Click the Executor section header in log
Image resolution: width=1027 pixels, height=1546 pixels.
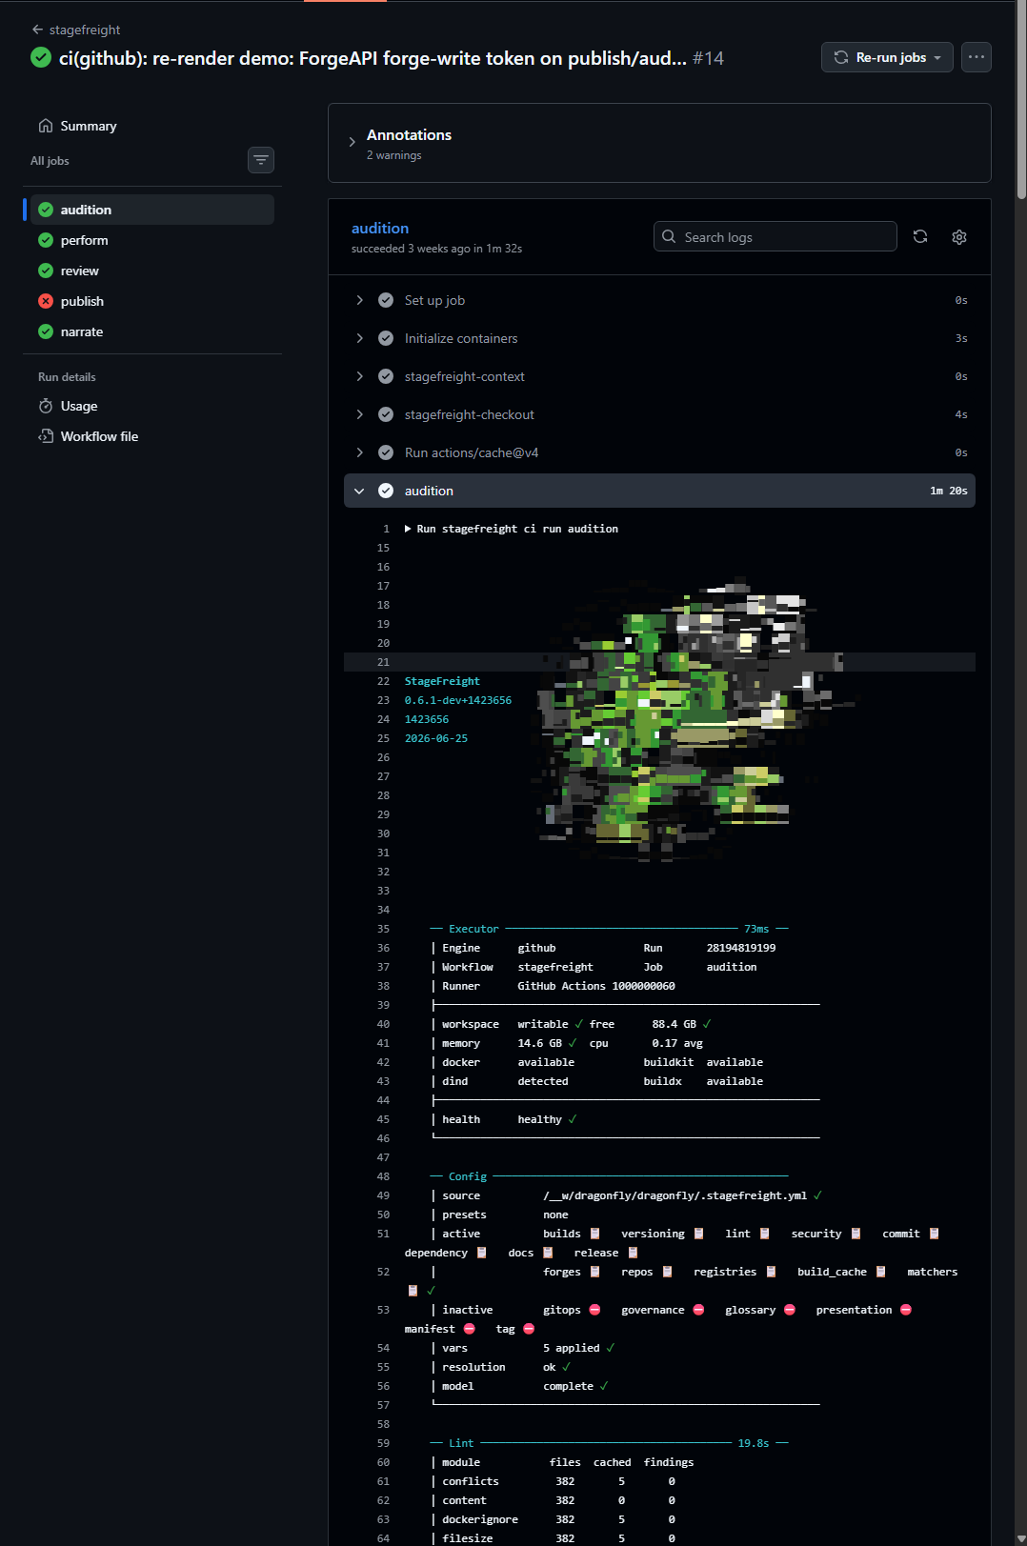pyautogui.click(x=473, y=929)
